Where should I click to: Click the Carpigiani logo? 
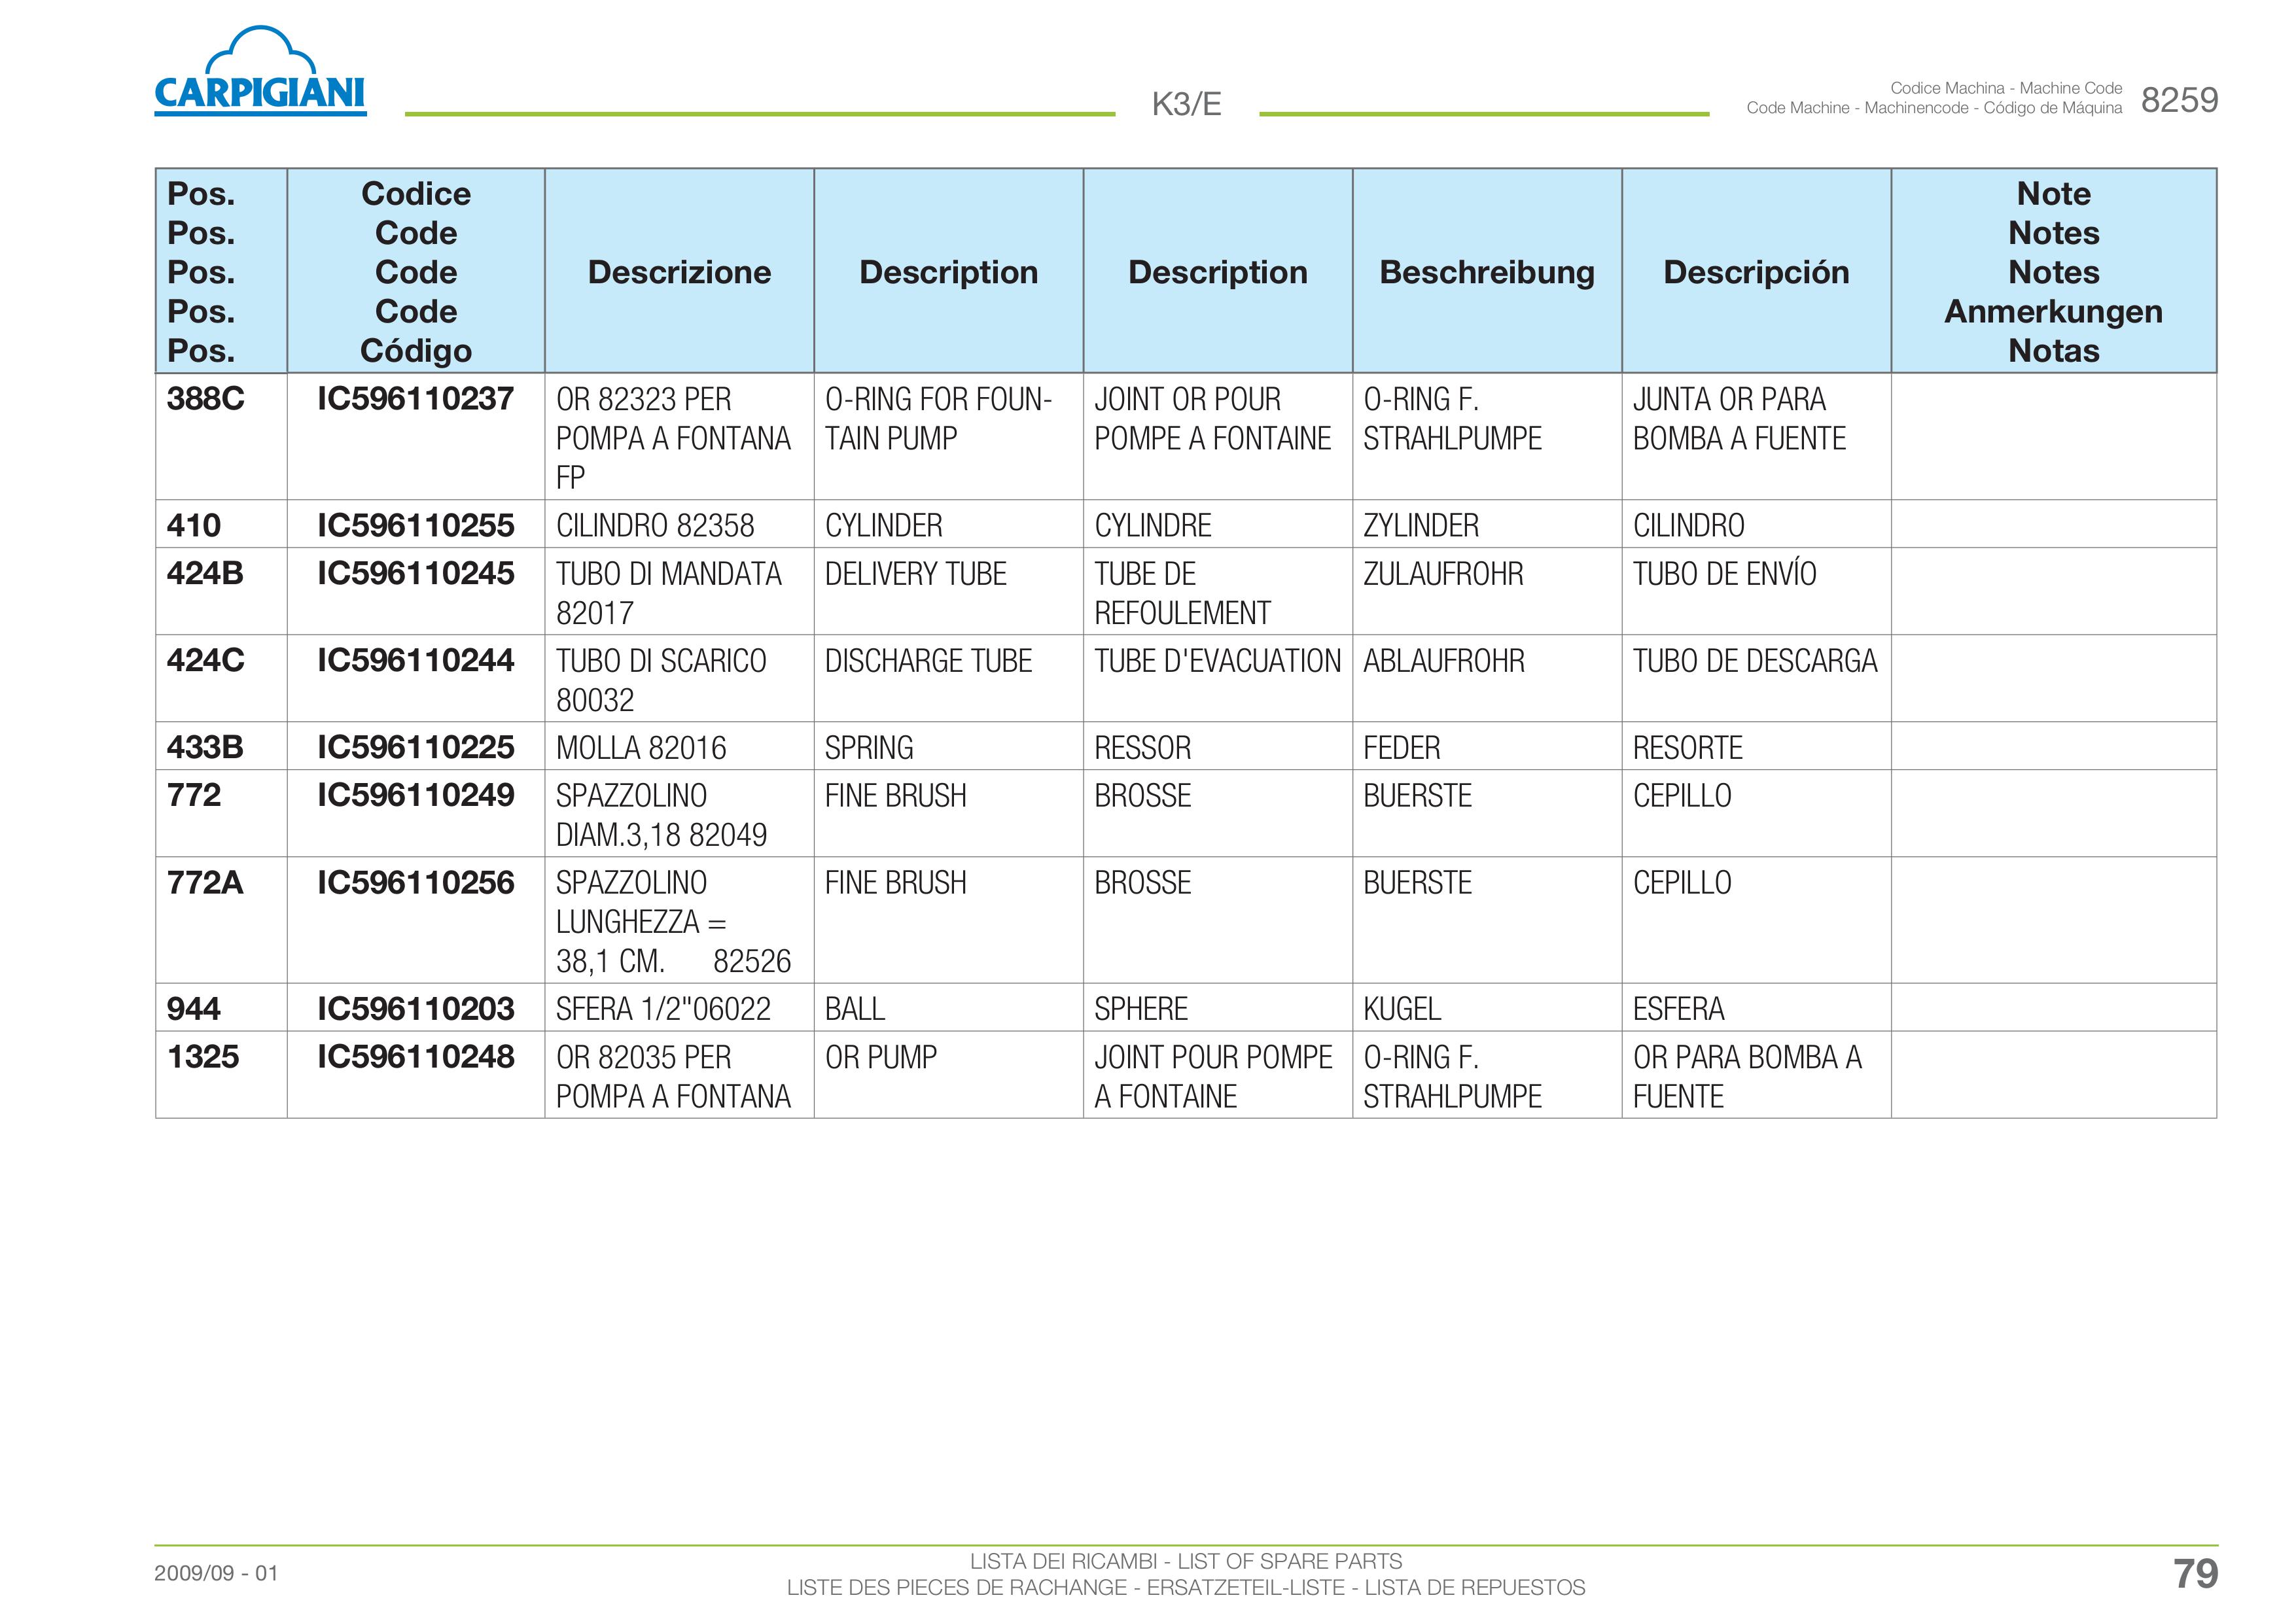click(x=260, y=71)
